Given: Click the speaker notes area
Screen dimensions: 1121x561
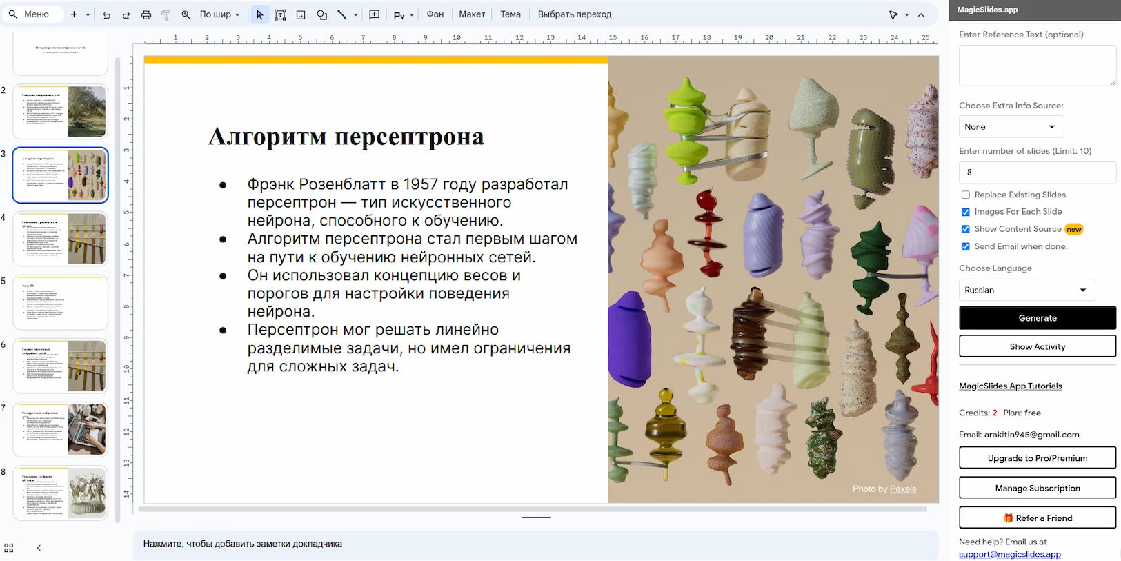Looking at the screenshot, I should (x=535, y=544).
